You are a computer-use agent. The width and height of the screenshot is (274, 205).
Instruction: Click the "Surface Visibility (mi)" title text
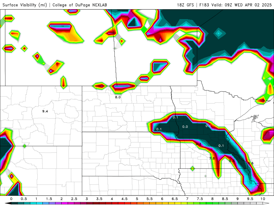pyautogui.click(x=25, y=5)
